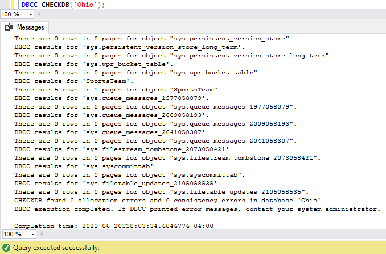The image size is (386, 254).
Task: Click the Messages pane 100 % zoom field
Action: tap(14, 234)
